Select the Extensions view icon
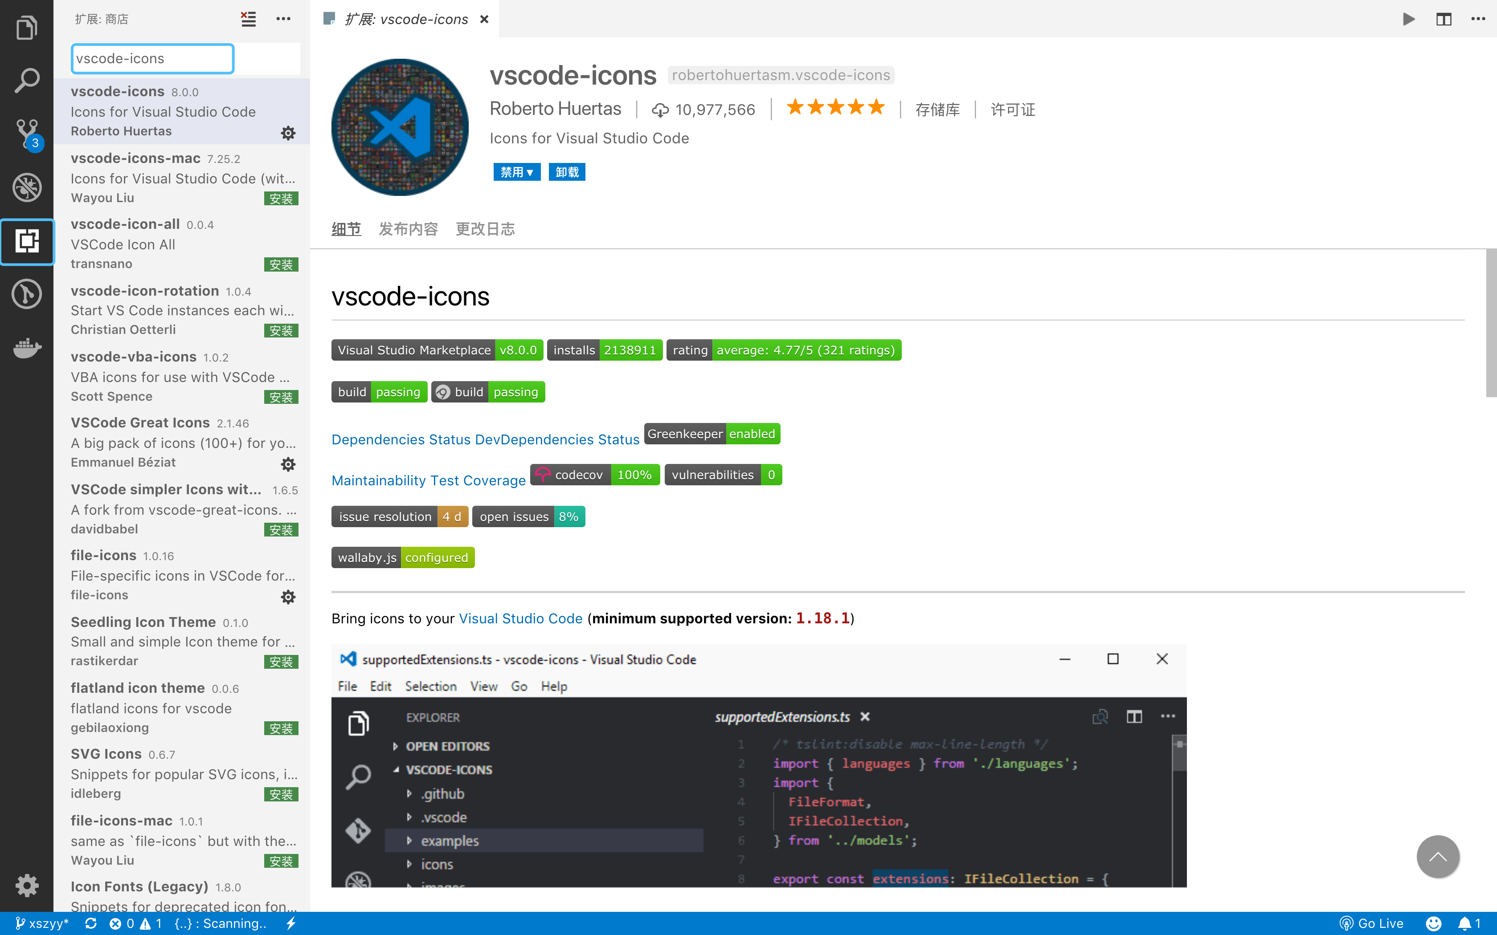 point(27,241)
